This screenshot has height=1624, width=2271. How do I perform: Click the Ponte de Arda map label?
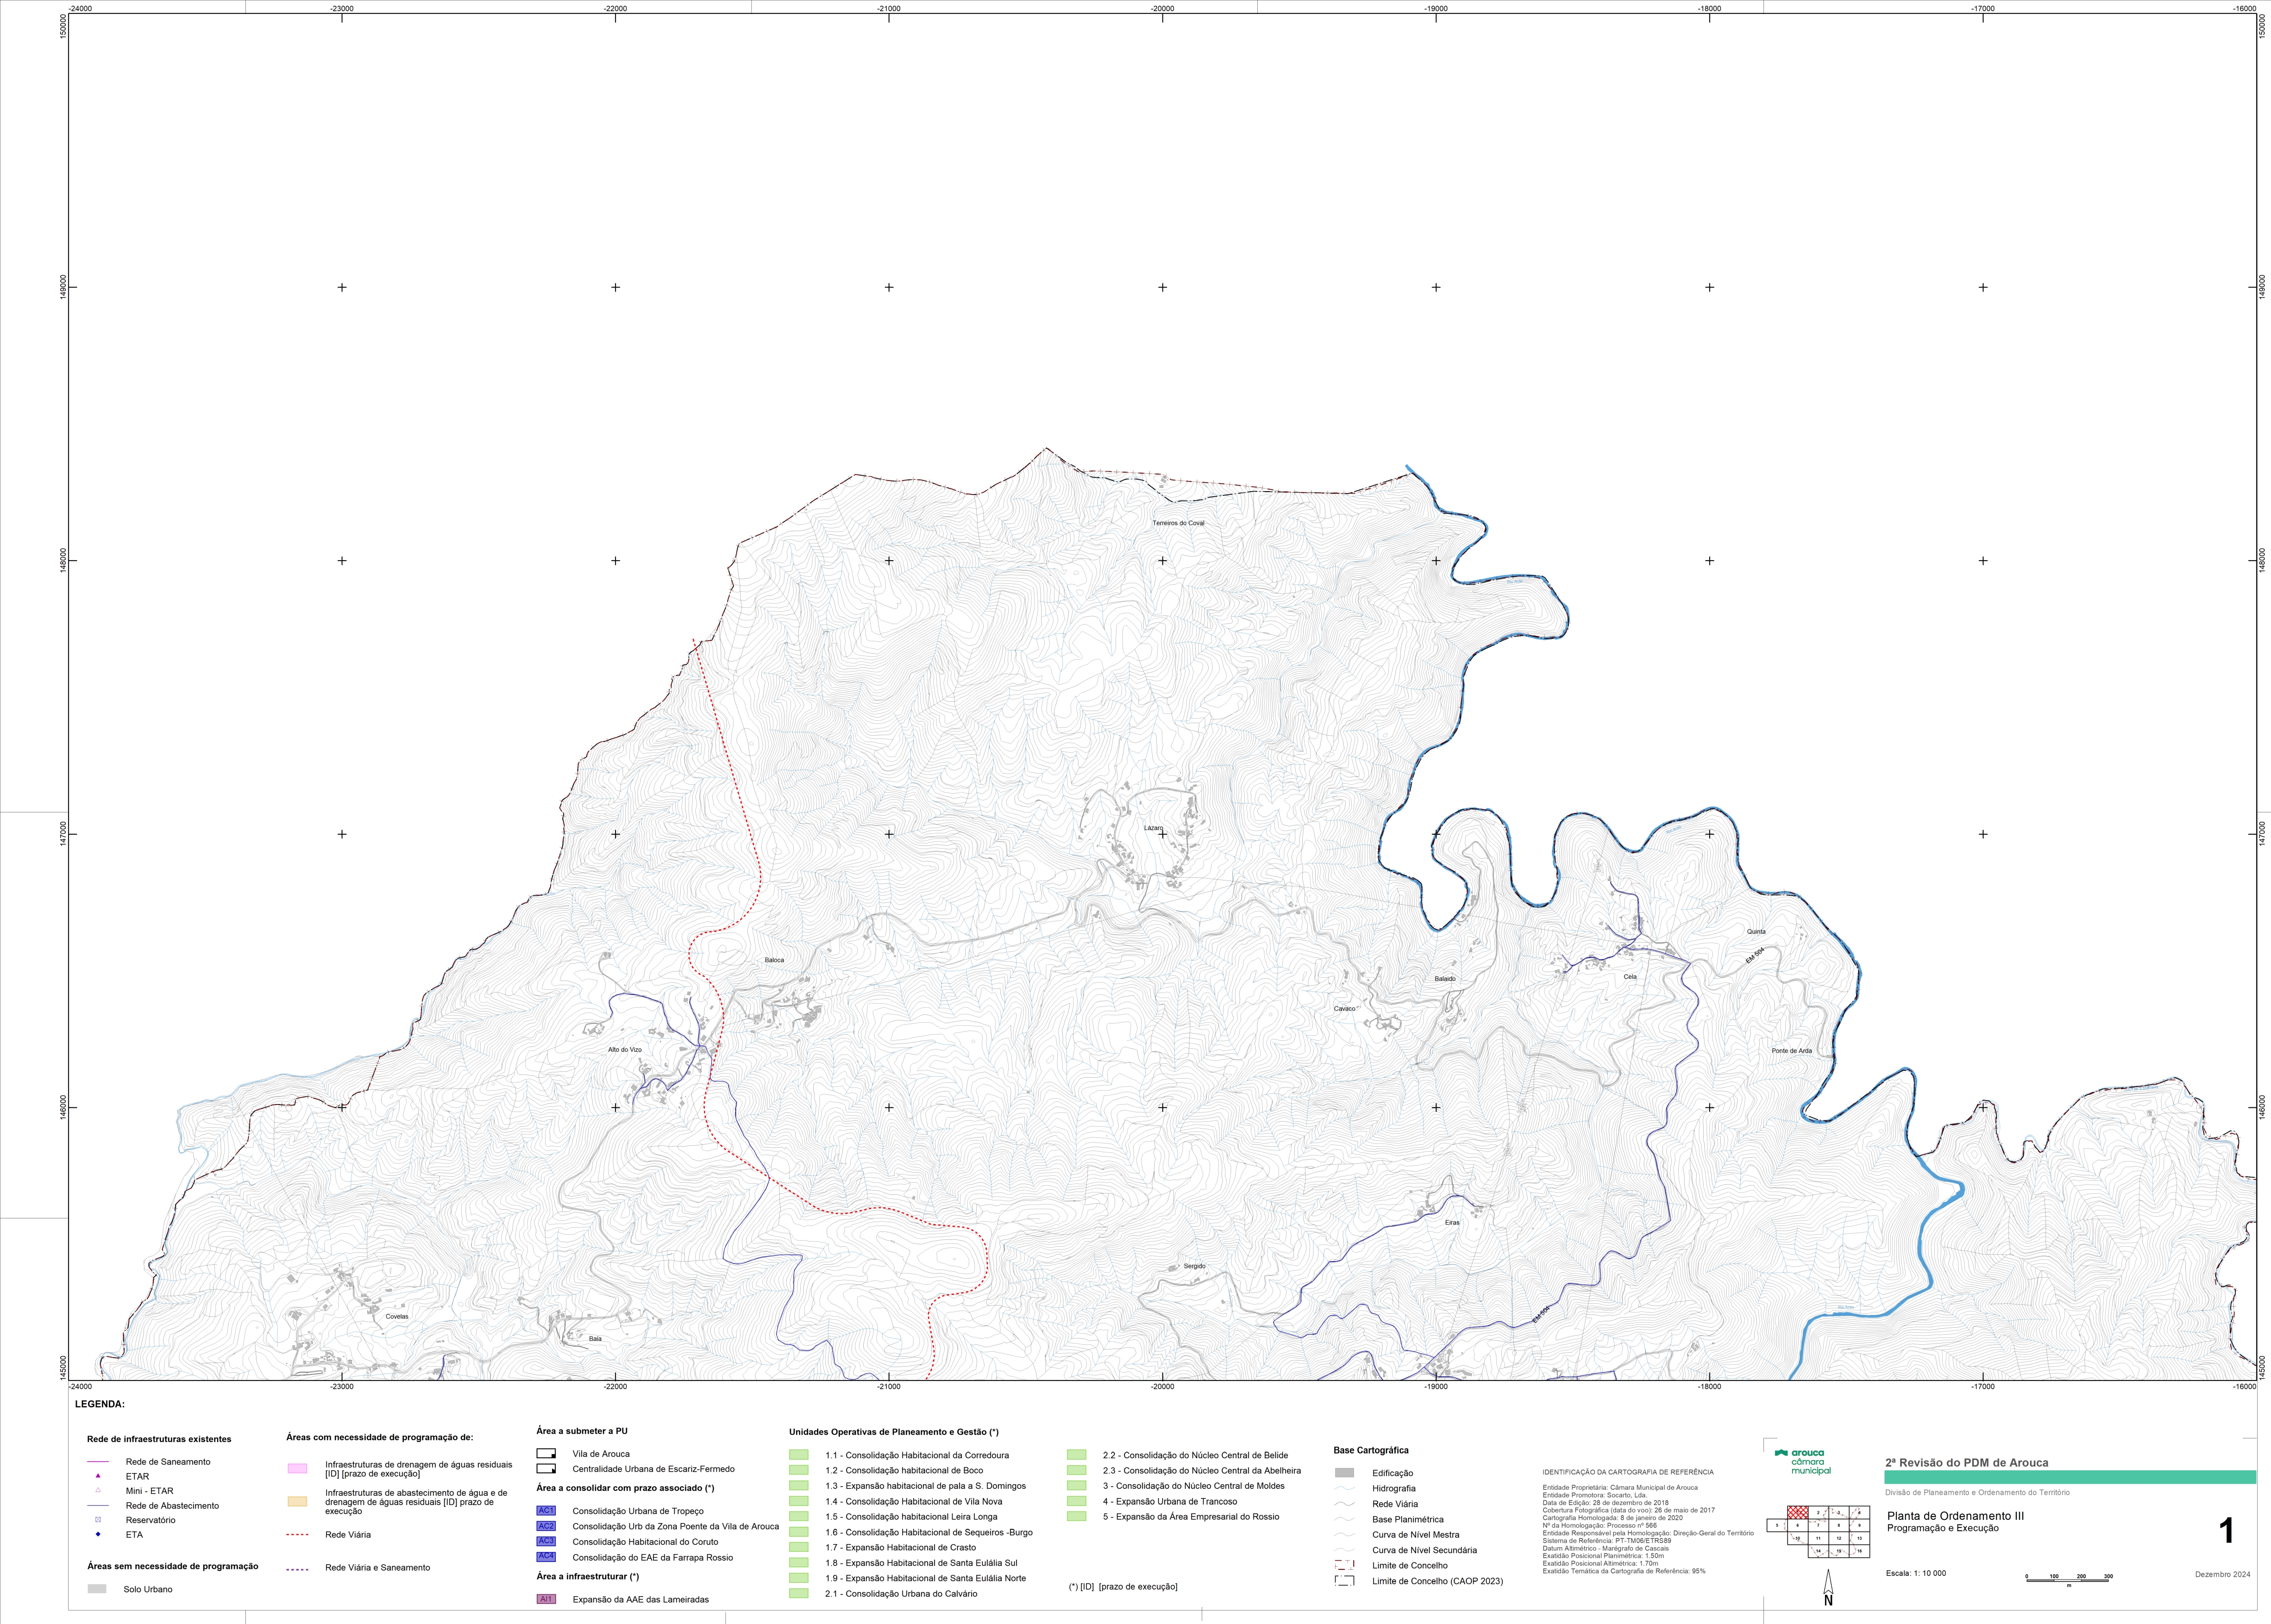(x=1792, y=1051)
